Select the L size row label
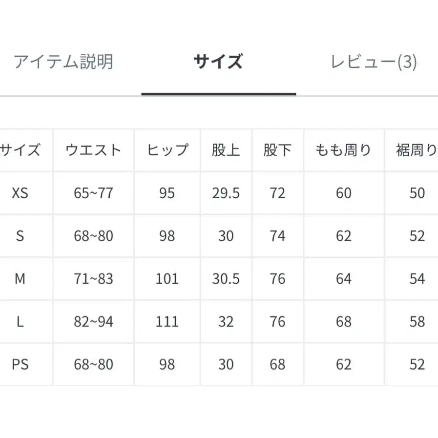 point(21,322)
